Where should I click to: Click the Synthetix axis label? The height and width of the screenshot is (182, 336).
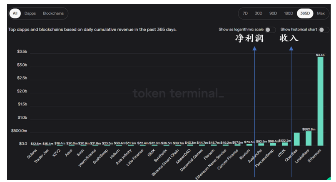(x=160, y=156)
